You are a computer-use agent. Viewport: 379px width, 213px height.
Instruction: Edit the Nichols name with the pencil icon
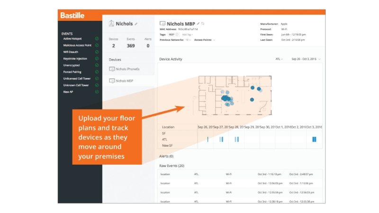[136, 24]
